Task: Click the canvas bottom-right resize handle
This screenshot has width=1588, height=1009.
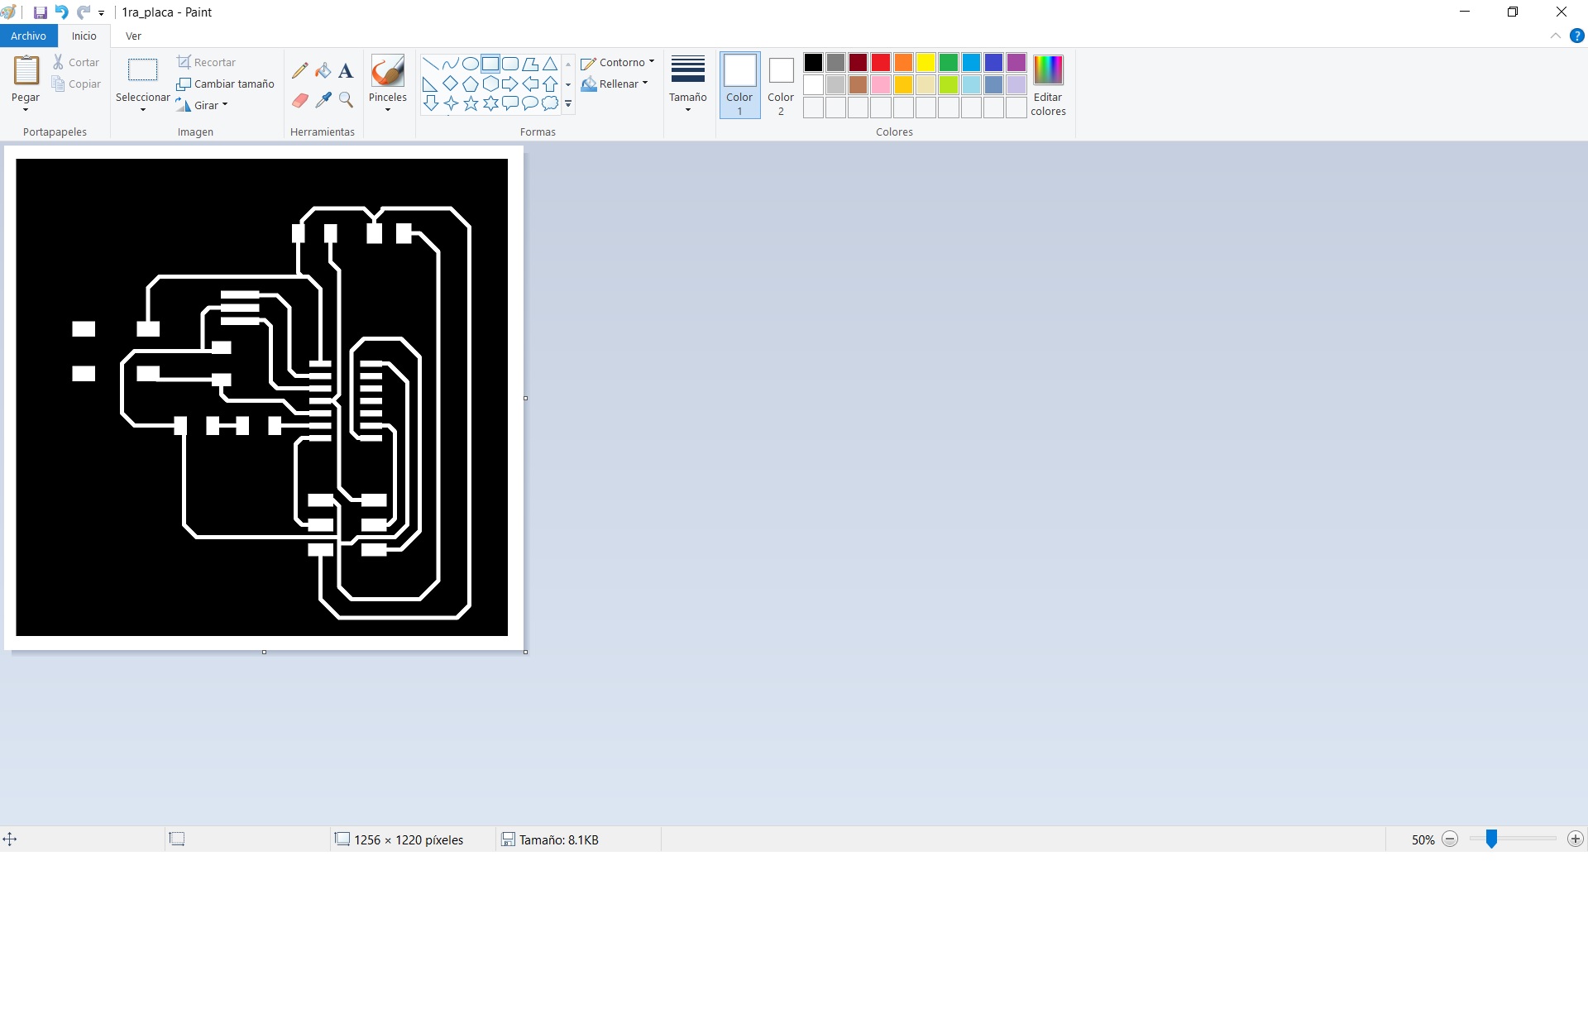Action: [525, 652]
